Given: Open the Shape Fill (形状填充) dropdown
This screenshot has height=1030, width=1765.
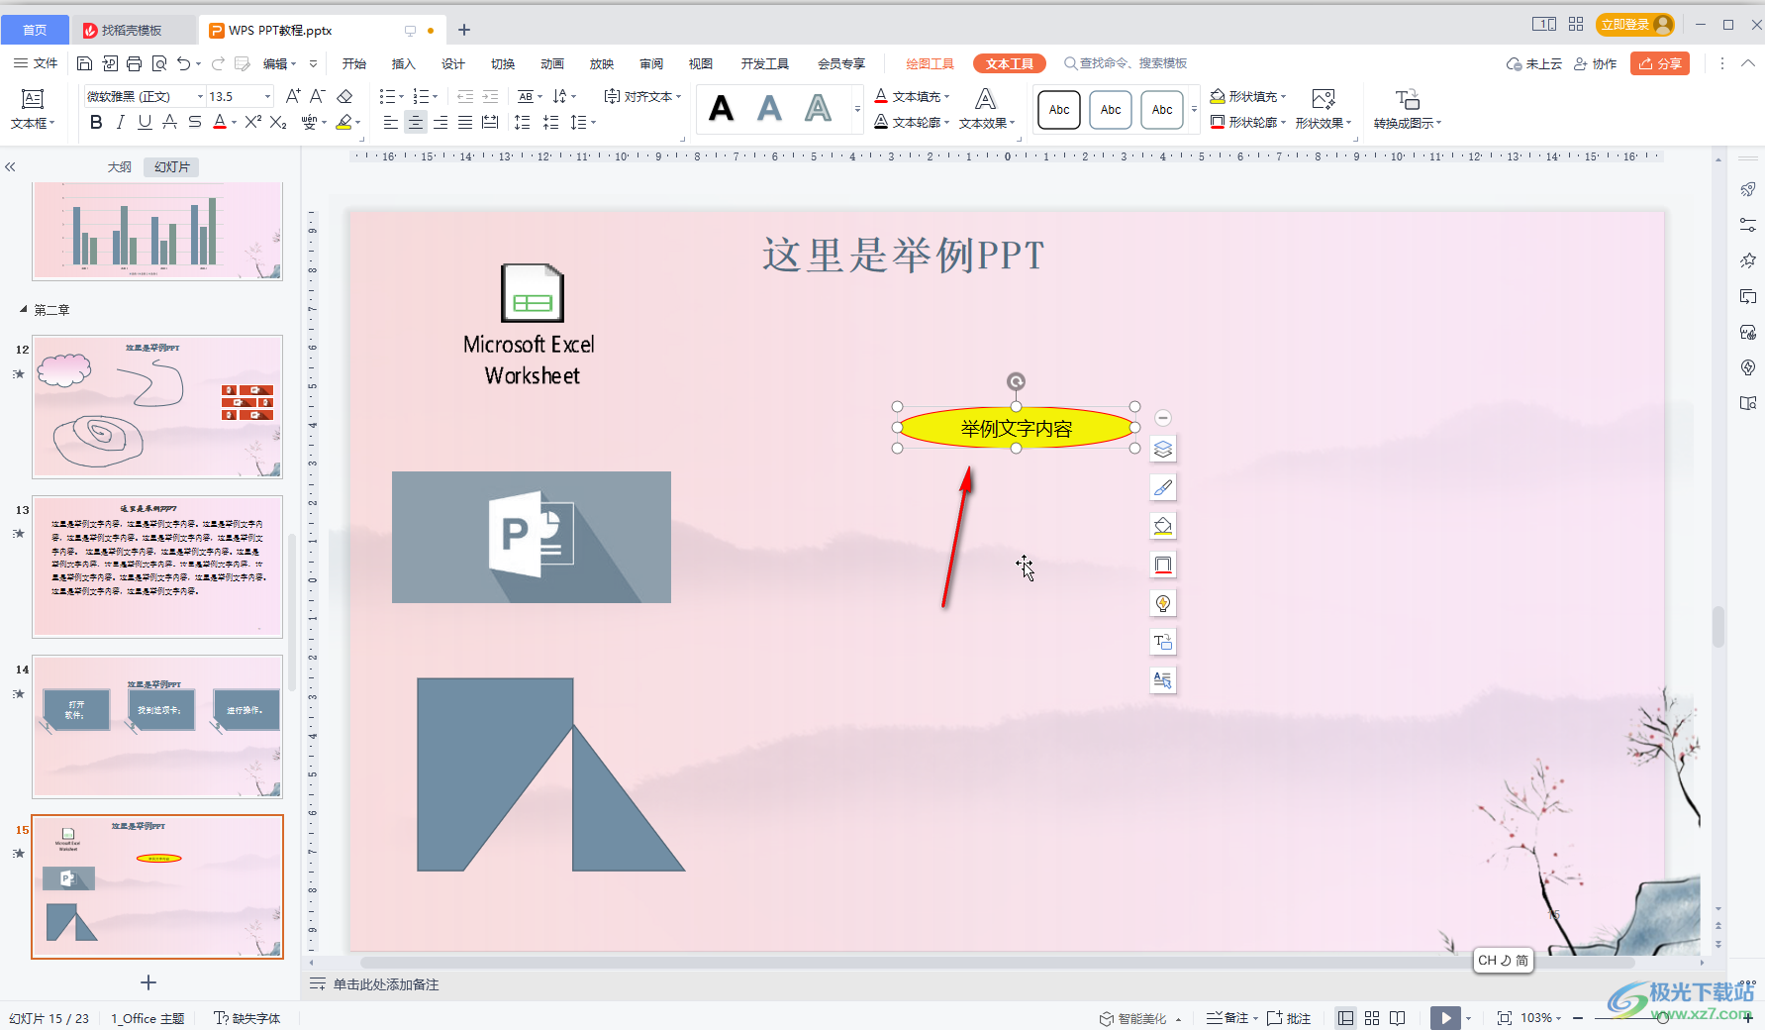Looking at the screenshot, I should click(1248, 96).
